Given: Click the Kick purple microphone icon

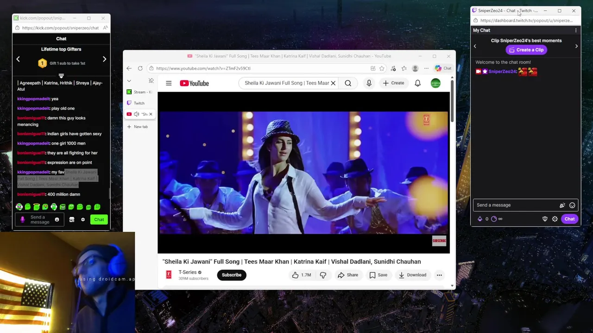Looking at the screenshot, I should [x=22, y=220].
